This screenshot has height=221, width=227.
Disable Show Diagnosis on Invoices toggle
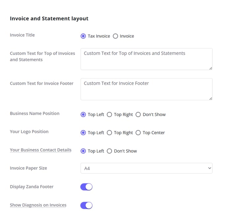point(86,205)
